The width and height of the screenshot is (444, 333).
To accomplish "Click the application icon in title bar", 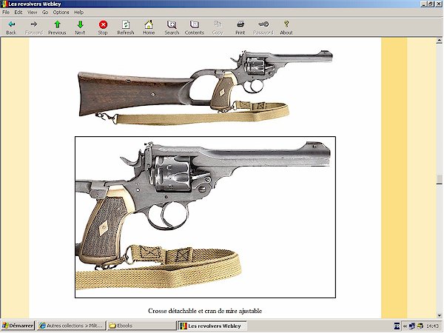I will 4,4.
